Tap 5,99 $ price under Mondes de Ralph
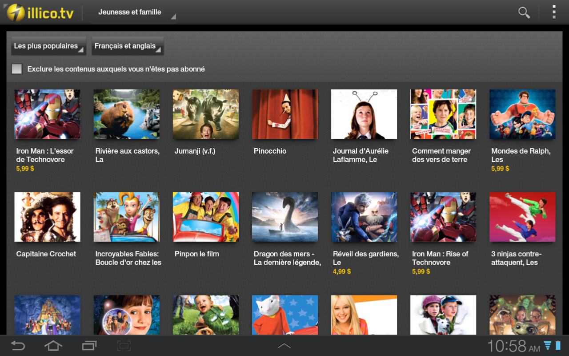The height and width of the screenshot is (356, 569). (500, 169)
